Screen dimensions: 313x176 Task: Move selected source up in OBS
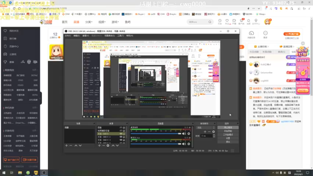(x=113, y=145)
